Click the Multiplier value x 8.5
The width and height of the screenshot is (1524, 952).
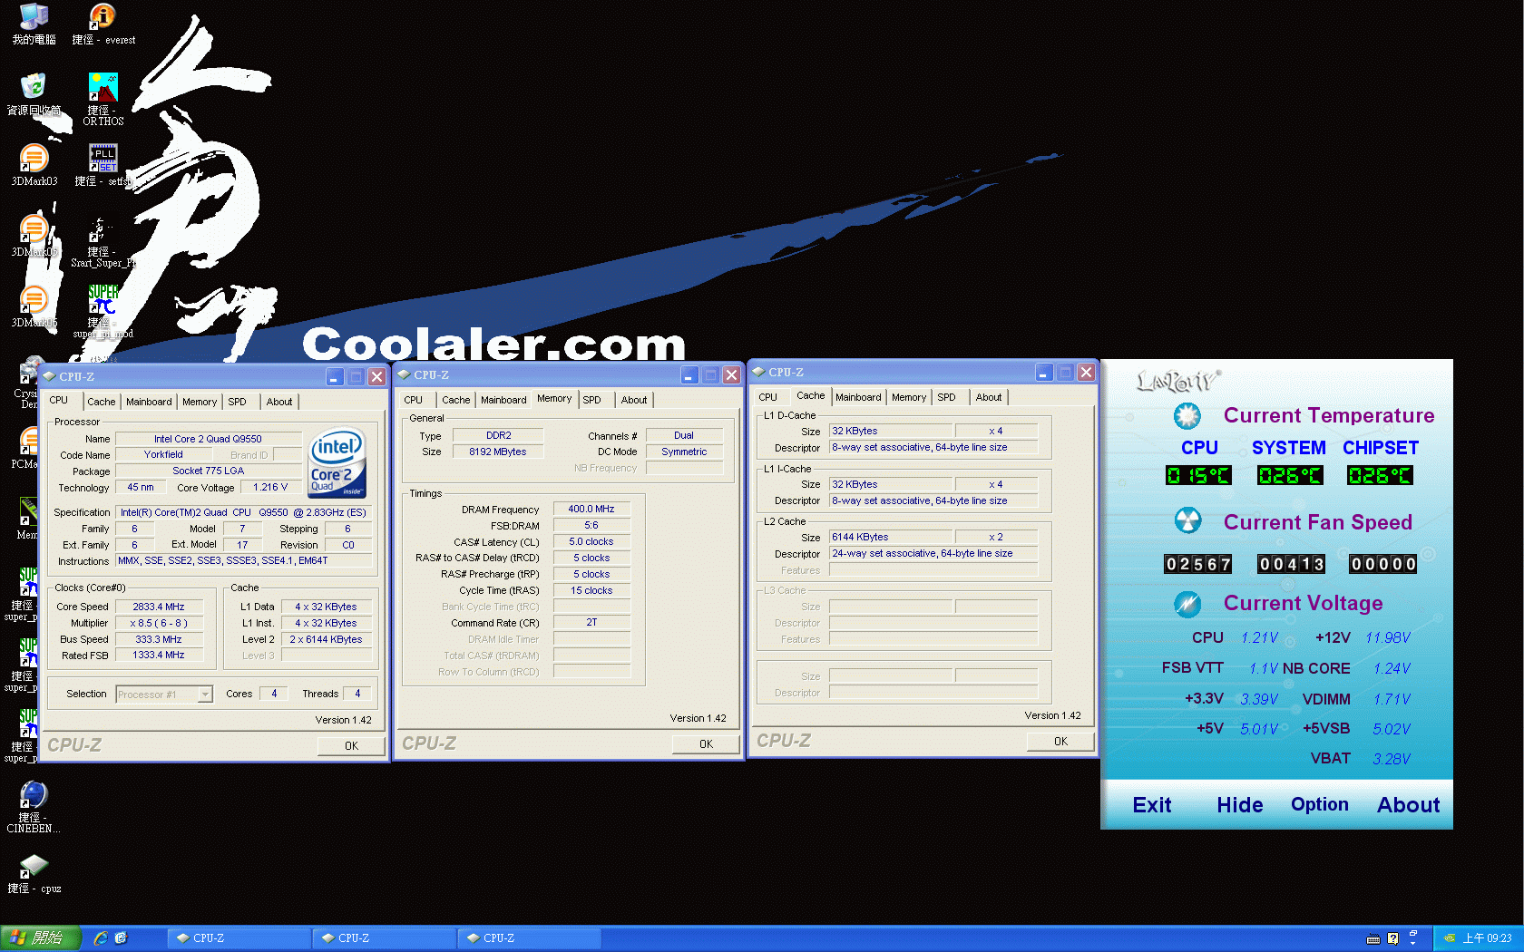pos(159,624)
